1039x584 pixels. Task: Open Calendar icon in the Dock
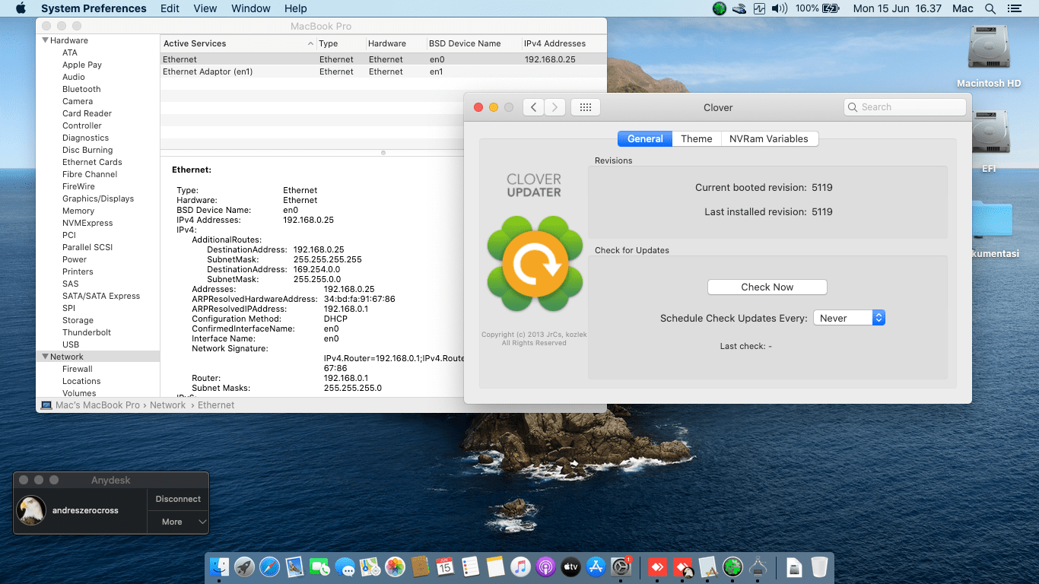[x=445, y=567]
